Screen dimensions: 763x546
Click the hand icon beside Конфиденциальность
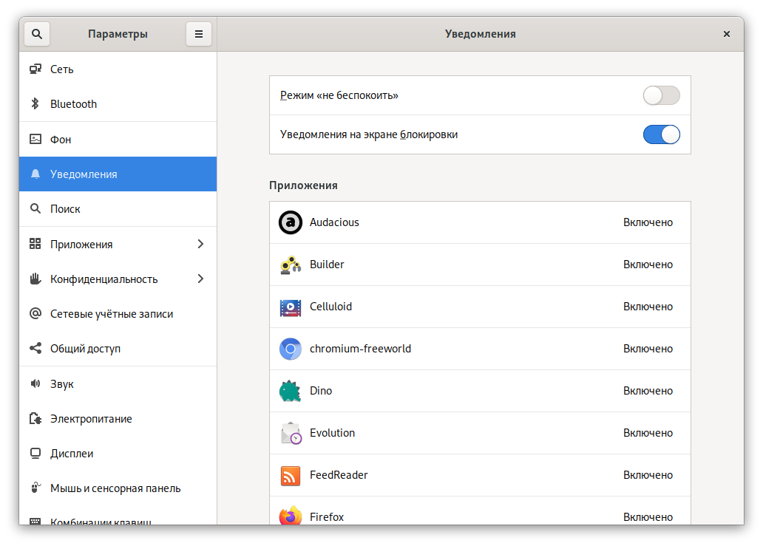coord(35,279)
